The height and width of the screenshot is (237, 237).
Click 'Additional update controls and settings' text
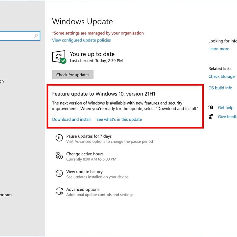click(x=100, y=195)
